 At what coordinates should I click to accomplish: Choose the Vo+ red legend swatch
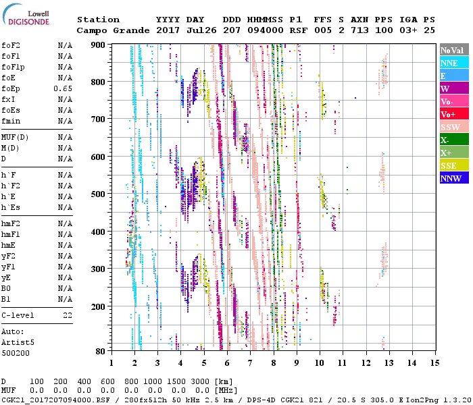pos(453,115)
